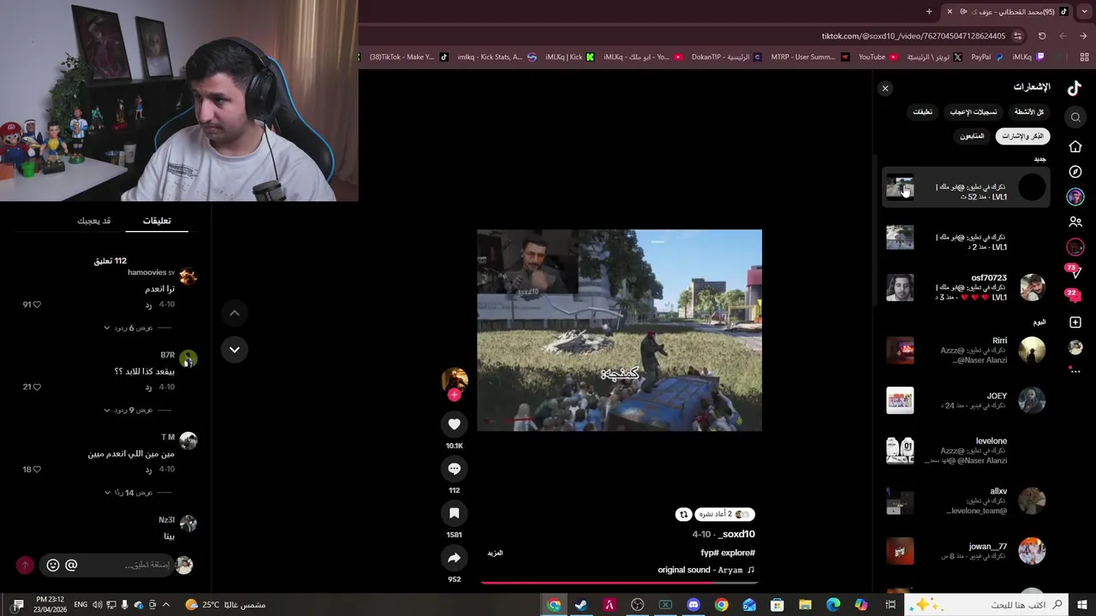Reply to hamoovies comment via رد
The image size is (1096, 616).
coord(148,305)
